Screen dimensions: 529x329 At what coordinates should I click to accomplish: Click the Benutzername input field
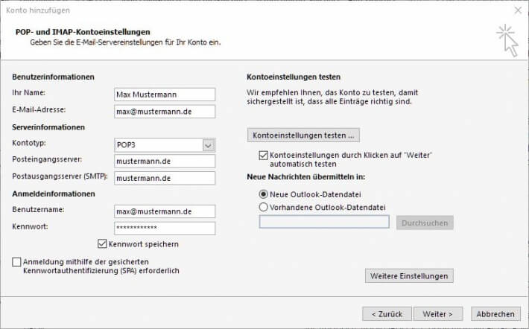coord(165,211)
